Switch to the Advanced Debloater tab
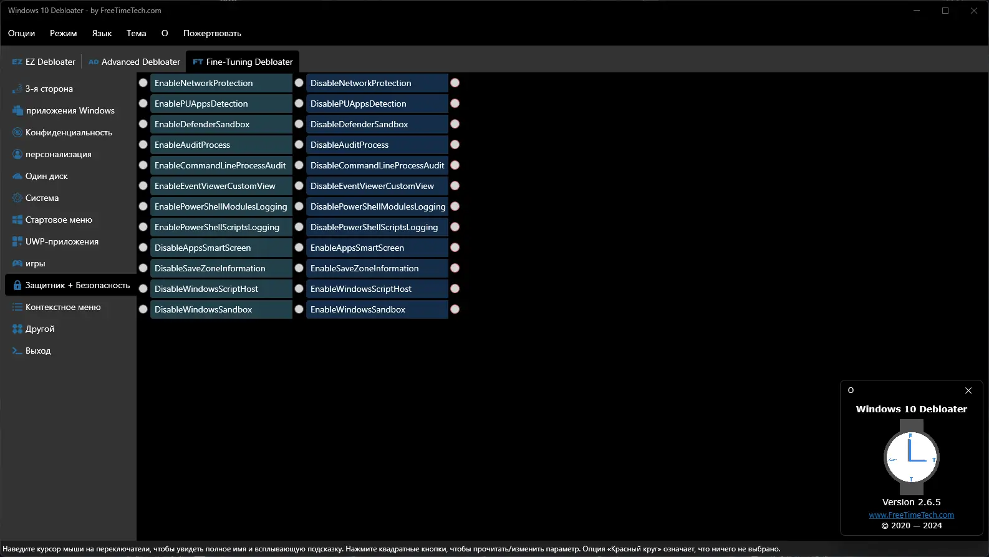Screen dimensions: 989x557 134,62
